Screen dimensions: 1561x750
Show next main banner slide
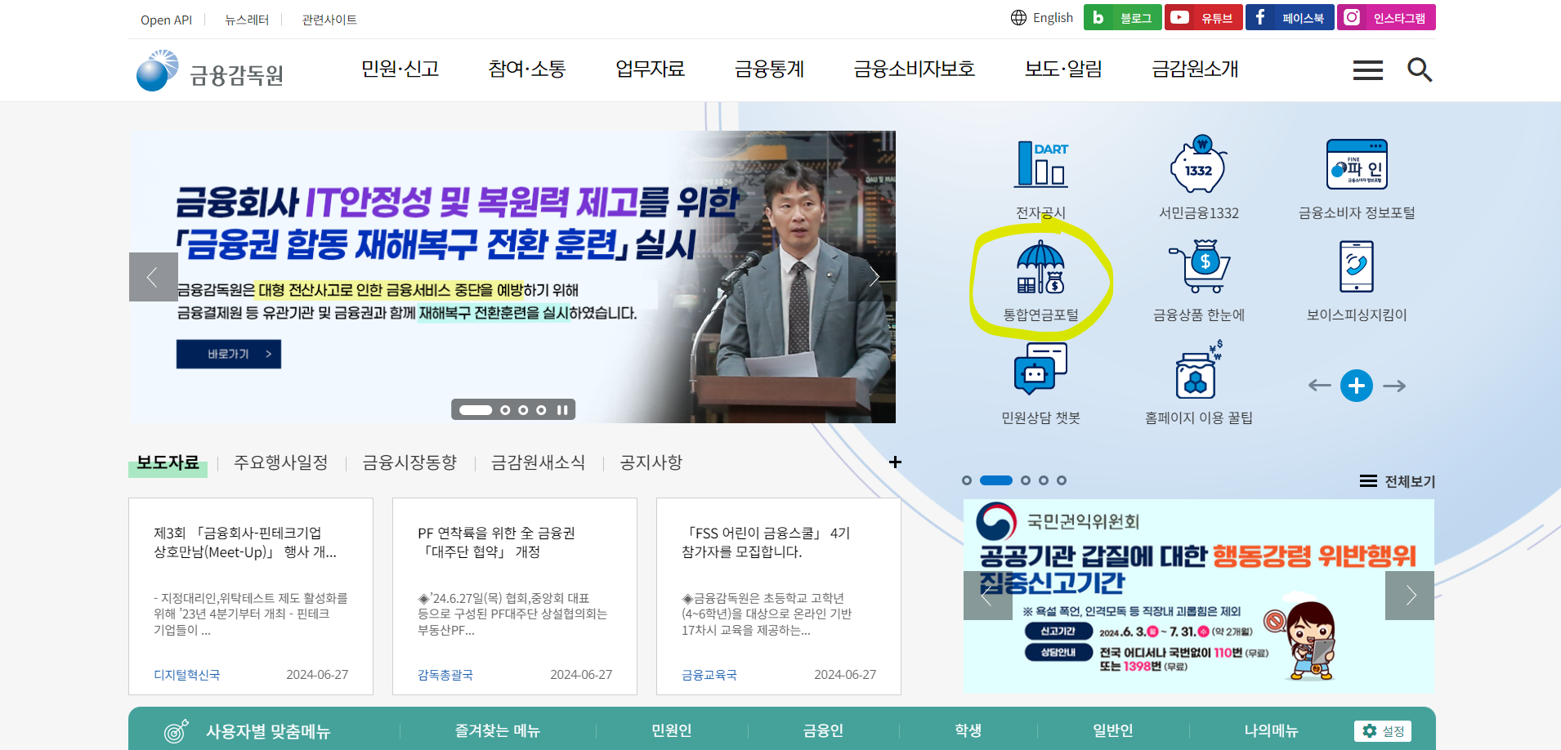[x=873, y=277]
